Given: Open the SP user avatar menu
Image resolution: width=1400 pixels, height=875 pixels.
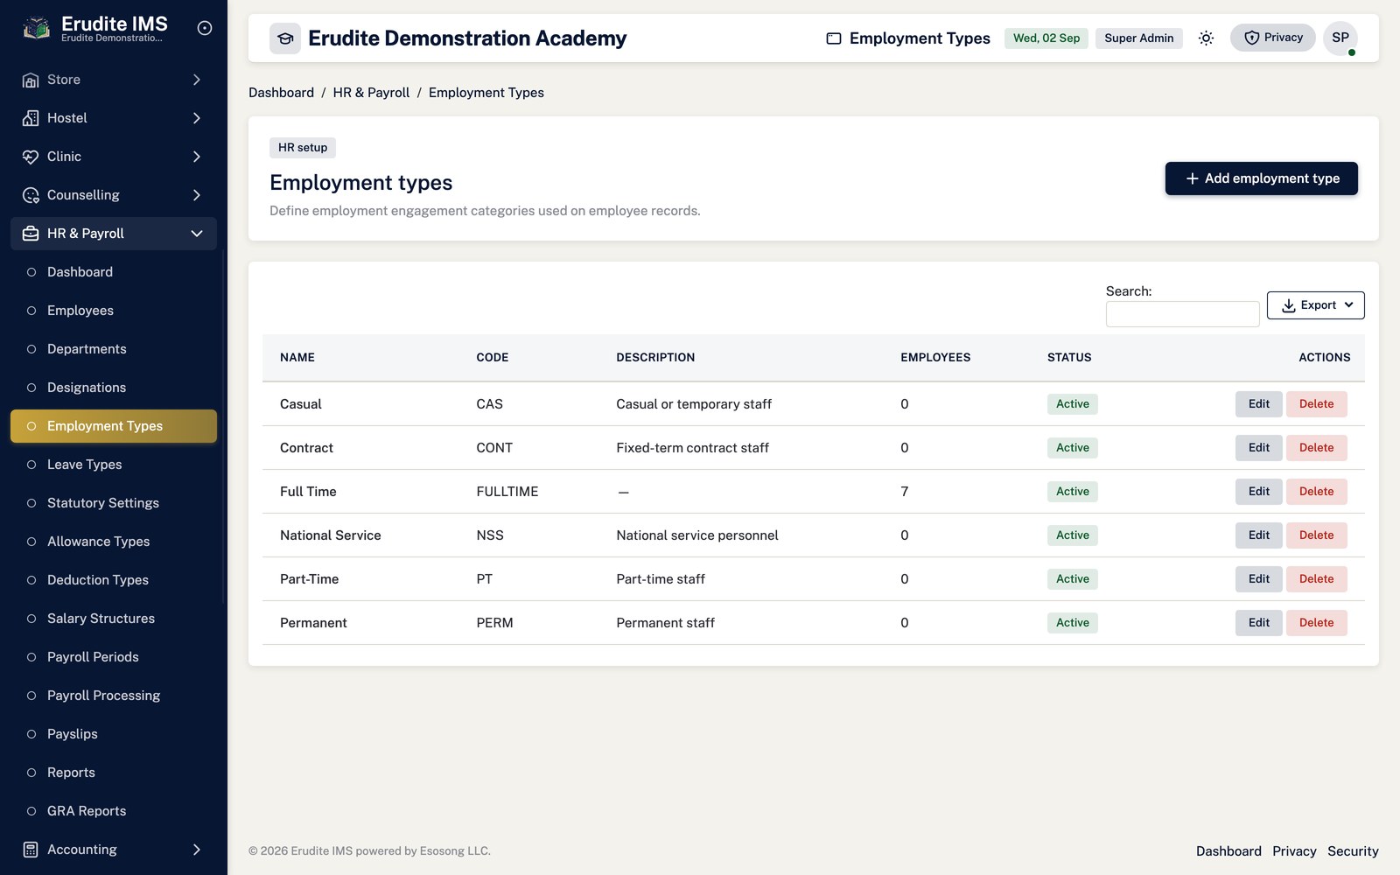Looking at the screenshot, I should click(x=1340, y=38).
